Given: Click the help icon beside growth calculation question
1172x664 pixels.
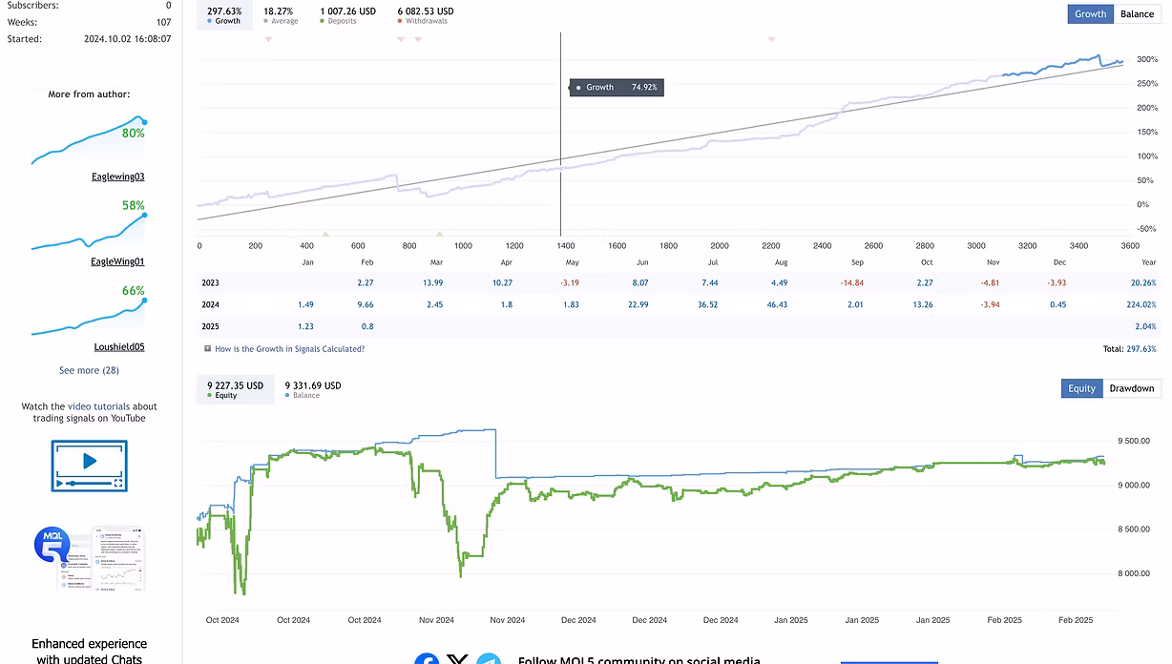Looking at the screenshot, I should (207, 349).
